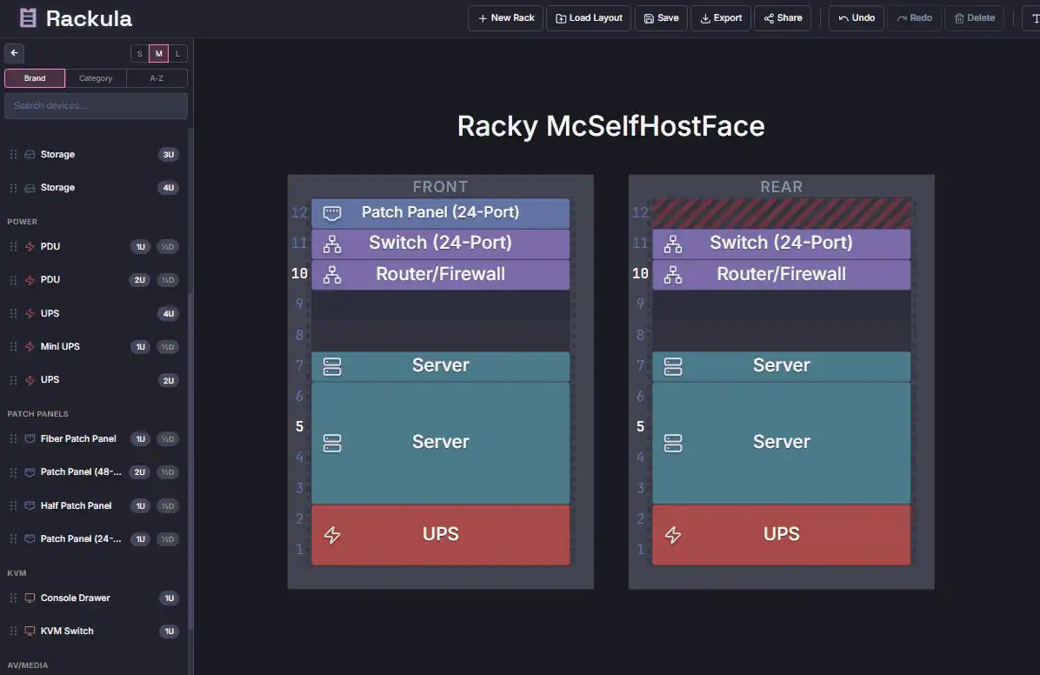Image resolution: width=1040 pixels, height=675 pixels.
Task: Switch to the A-Z tab
Action: (x=157, y=78)
